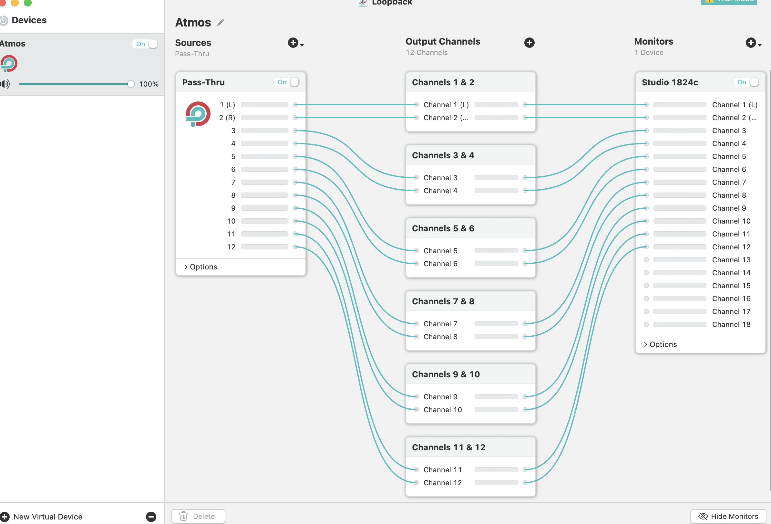The image size is (771, 524).
Task: Remove device with the minus icon
Action: pyautogui.click(x=151, y=516)
